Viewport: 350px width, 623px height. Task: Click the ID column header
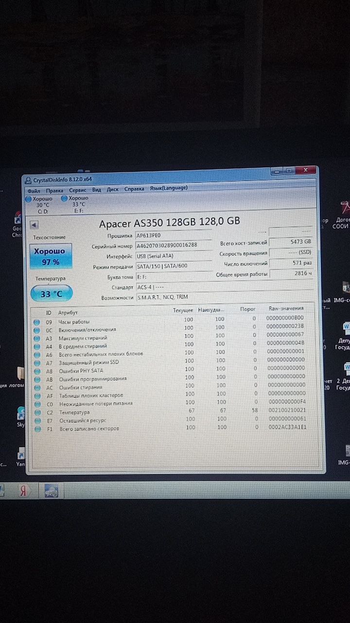coord(49,312)
